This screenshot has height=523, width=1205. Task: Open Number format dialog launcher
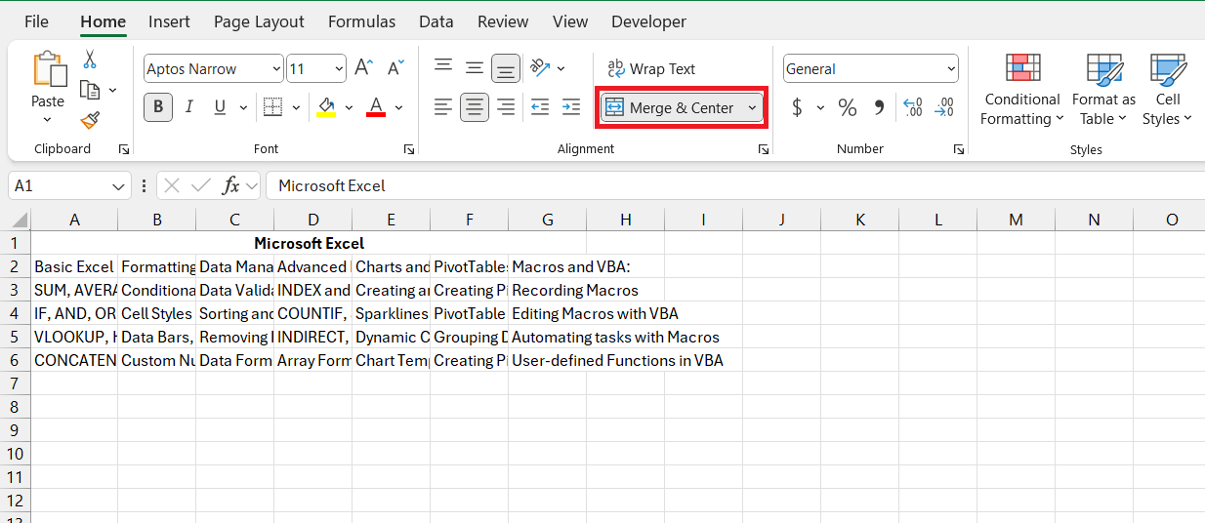tap(958, 149)
